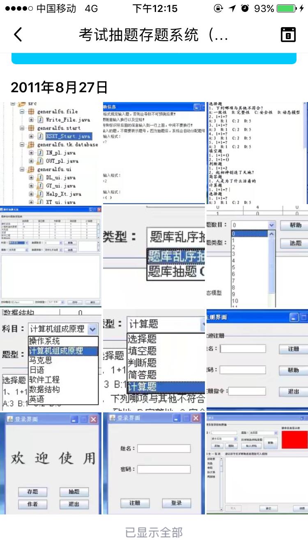Open the 题数目 number list thumbnail
This screenshot has height=549, width=308.
[257, 256]
